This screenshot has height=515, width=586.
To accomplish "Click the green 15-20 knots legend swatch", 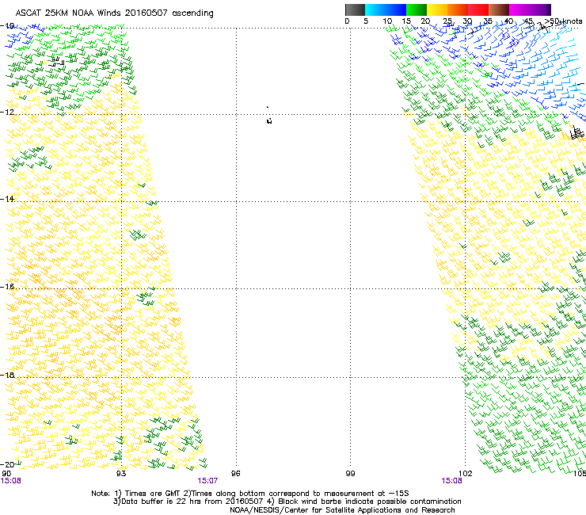I will pos(417,10).
